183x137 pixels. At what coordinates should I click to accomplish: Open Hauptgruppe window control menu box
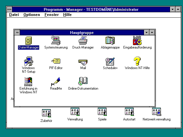pyautogui.click(x=17, y=33)
